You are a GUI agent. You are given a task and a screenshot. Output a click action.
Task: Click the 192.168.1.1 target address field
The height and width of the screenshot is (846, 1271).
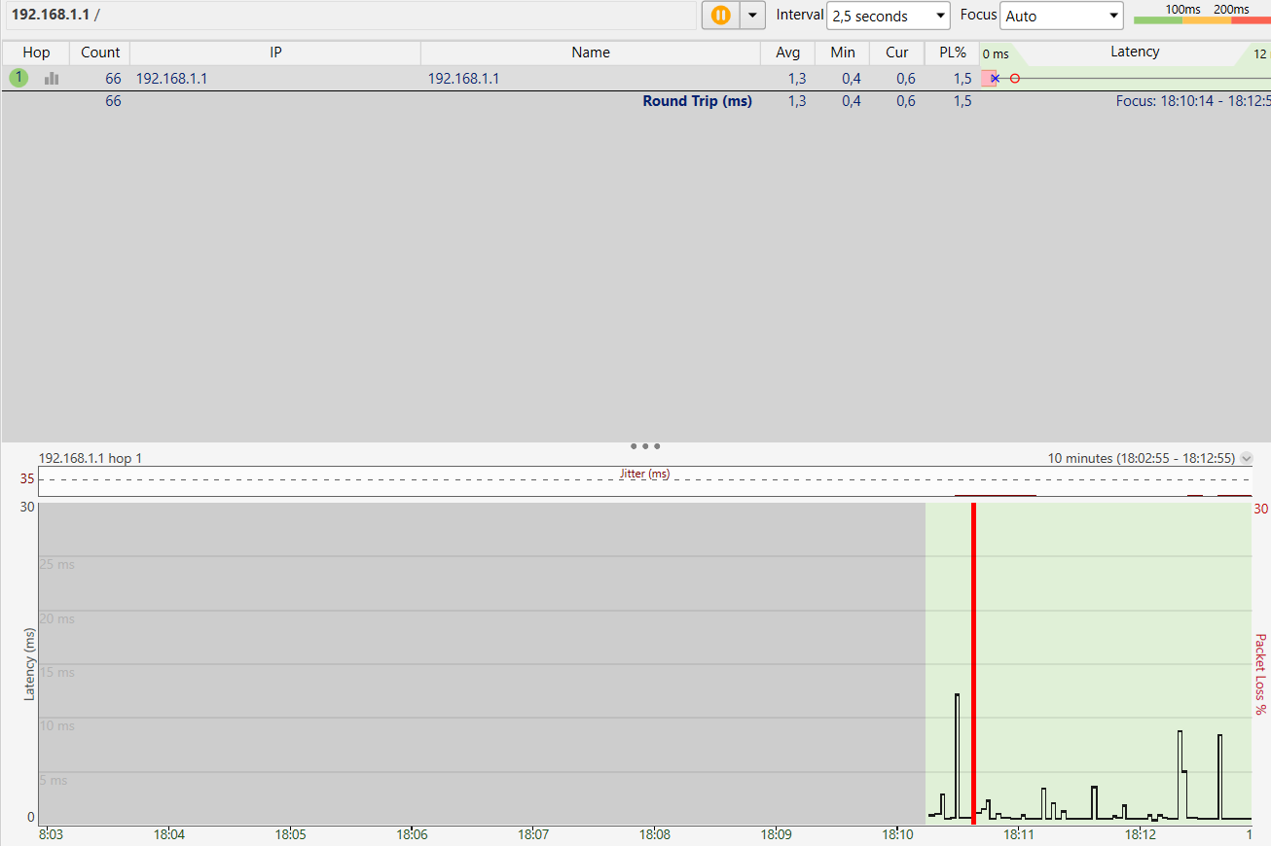[x=350, y=15]
